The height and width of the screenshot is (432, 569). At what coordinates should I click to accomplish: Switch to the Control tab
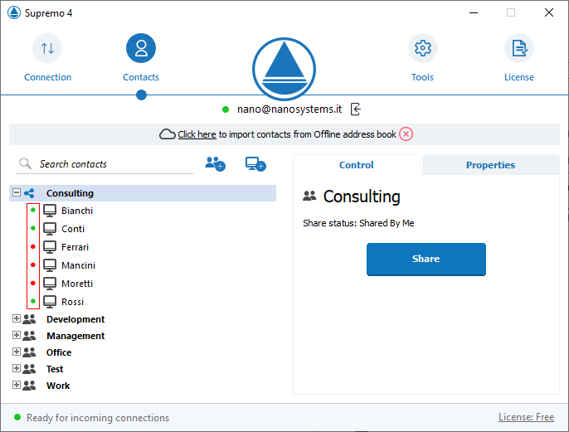click(x=357, y=165)
